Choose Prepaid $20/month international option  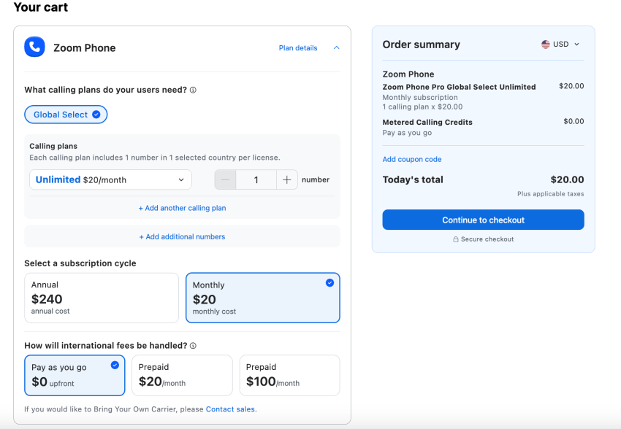click(x=182, y=375)
